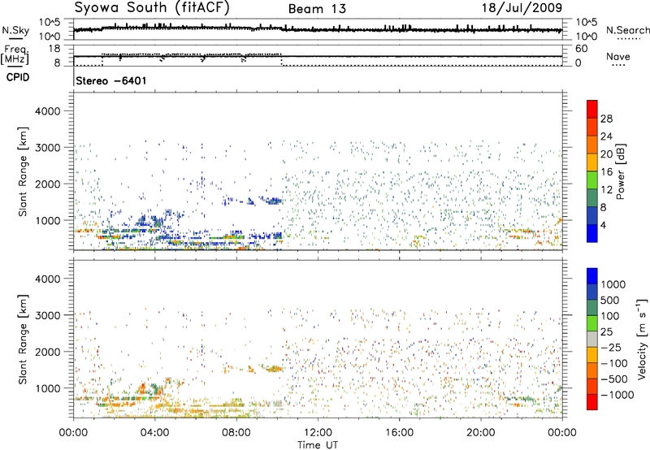Click the 'CPID' label
The height and width of the screenshot is (450, 650).
coord(18,77)
